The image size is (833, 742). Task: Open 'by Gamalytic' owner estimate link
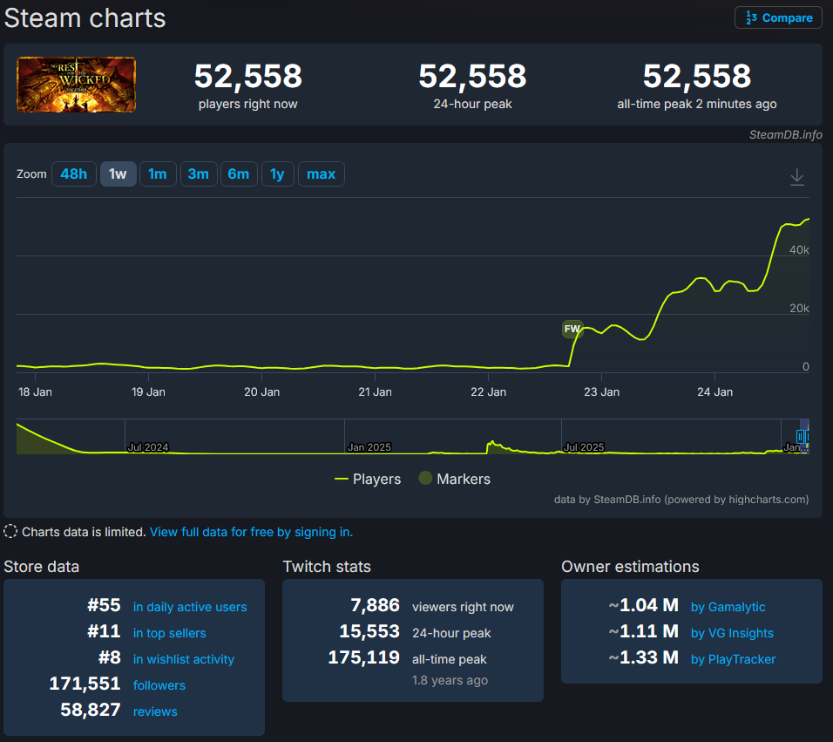(728, 607)
